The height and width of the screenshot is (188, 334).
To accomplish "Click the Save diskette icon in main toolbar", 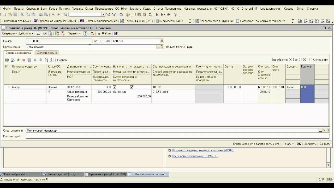I will (15, 15).
